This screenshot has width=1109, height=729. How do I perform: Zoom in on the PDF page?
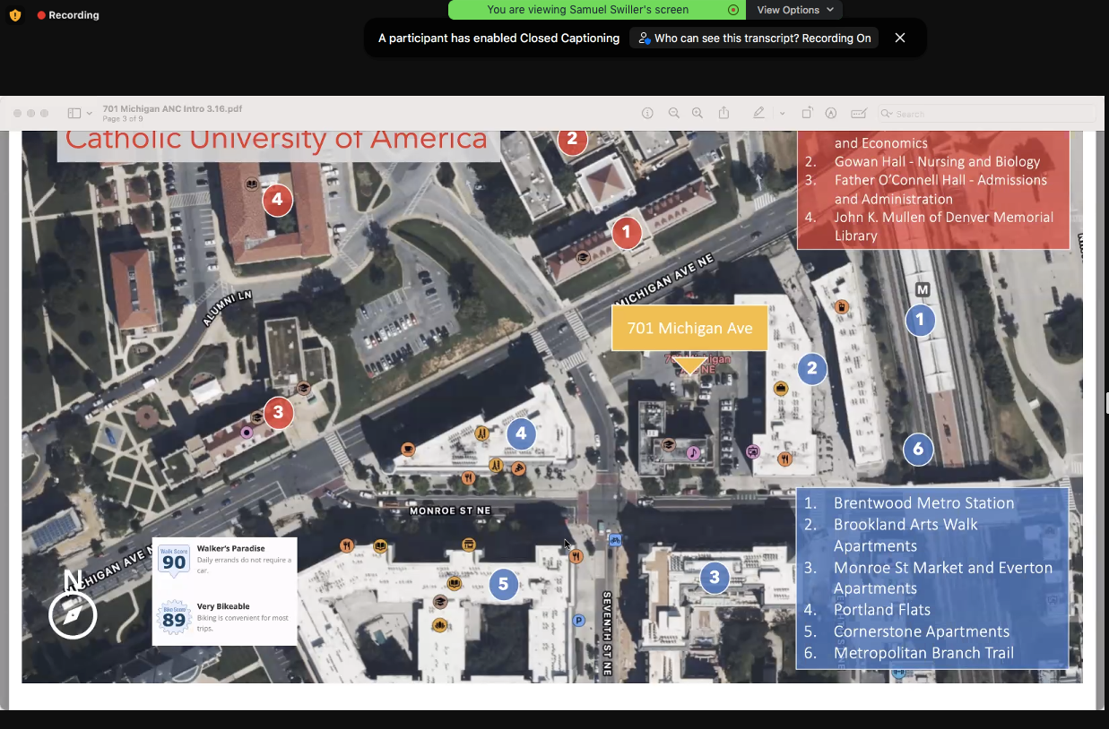point(697,114)
